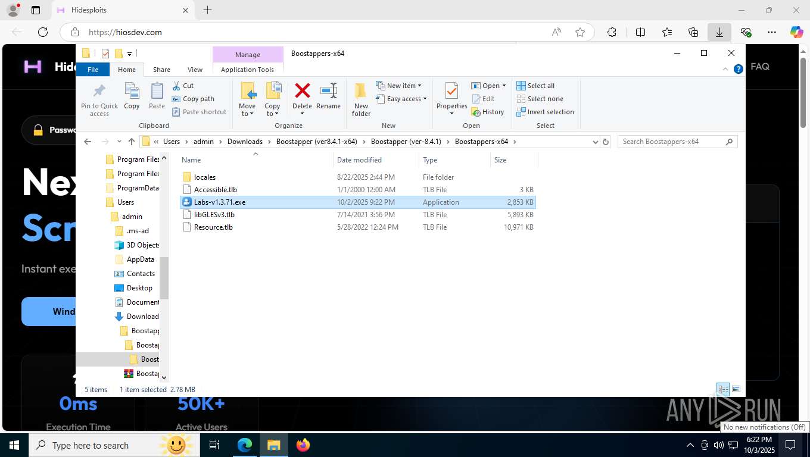Click Invert selection in ribbon
This screenshot has height=457, width=810.
click(545, 112)
